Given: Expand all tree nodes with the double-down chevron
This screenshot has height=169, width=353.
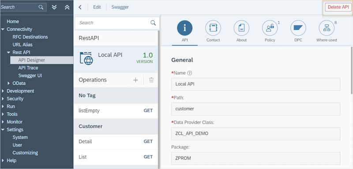Looking at the screenshot, I should pyautogui.click(x=54, y=7).
